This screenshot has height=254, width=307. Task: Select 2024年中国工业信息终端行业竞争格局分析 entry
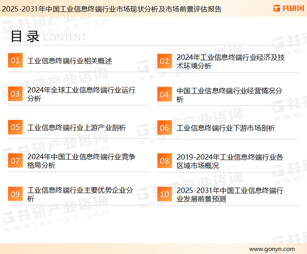click(81, 161)
